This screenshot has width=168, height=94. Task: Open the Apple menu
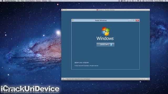pyautogui.click(x=2, y=1)
